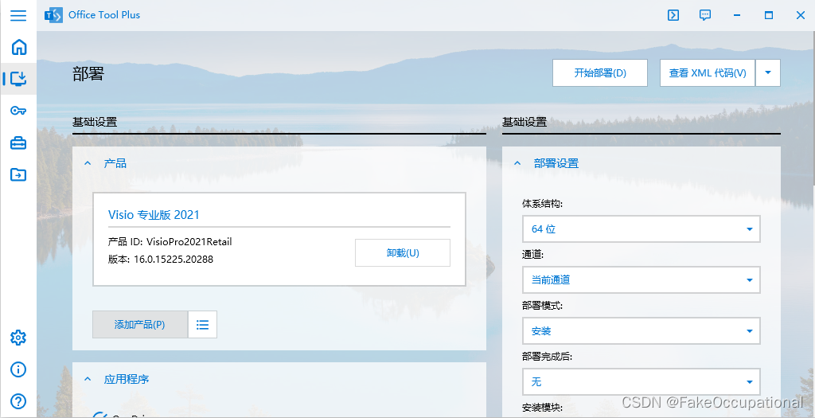This screenshot has width=815, height=418.
Task: Open 部署模式 dropdown showing 安装
Action: pyautogui.click(x=641, y=330)
